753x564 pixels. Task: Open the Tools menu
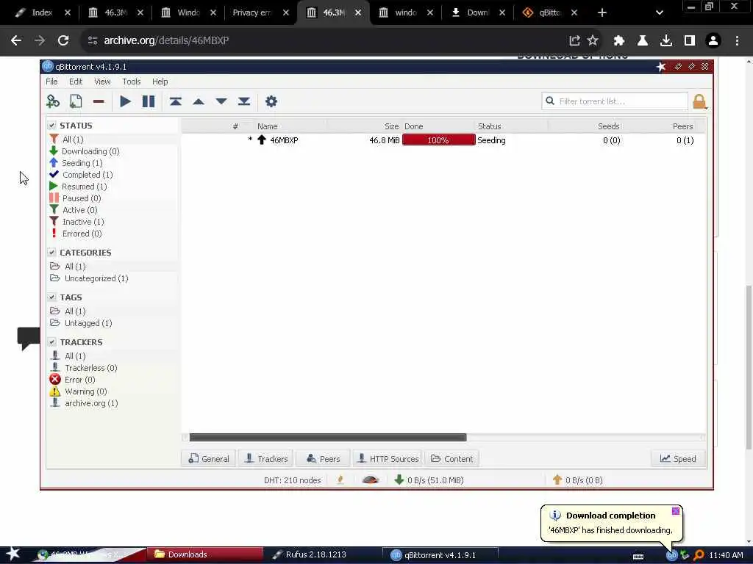pos(131,82)
